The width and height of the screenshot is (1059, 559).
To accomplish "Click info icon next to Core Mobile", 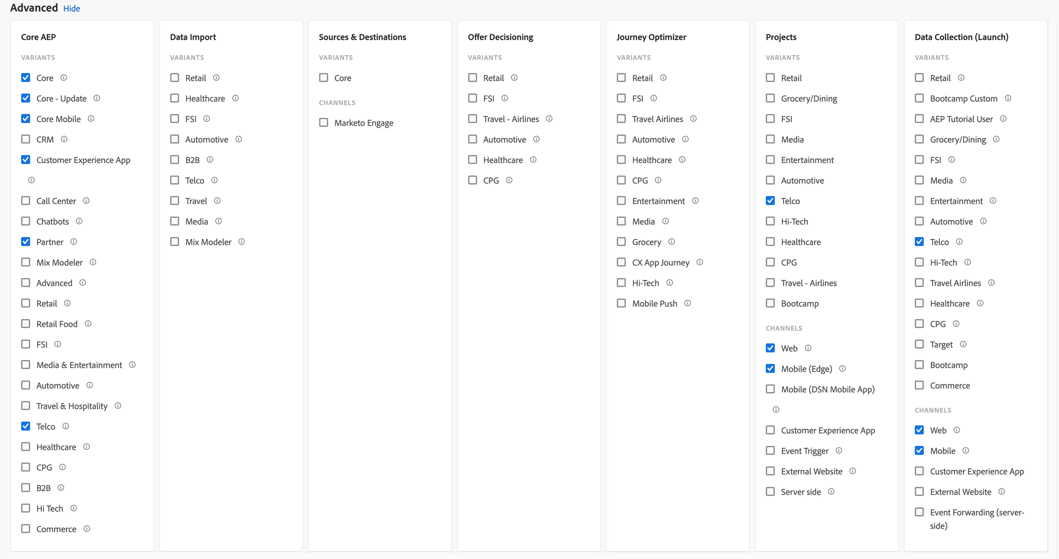I will point(91,119).
